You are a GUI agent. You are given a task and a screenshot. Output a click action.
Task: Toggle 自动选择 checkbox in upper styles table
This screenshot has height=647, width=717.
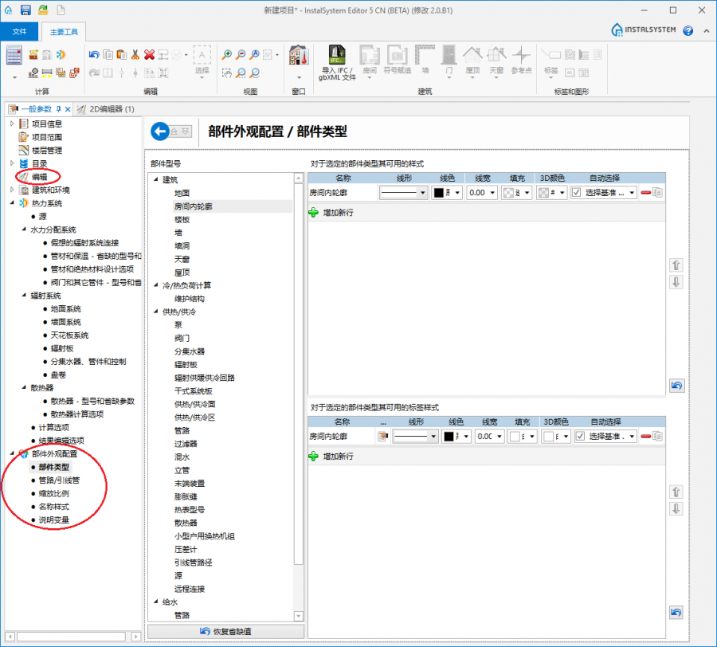tap(577, 193)
